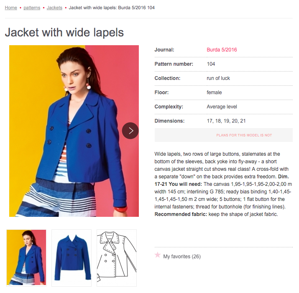The image size is (299, 293).
Task: Click the main jacket model photo
Action: point(74,131)
